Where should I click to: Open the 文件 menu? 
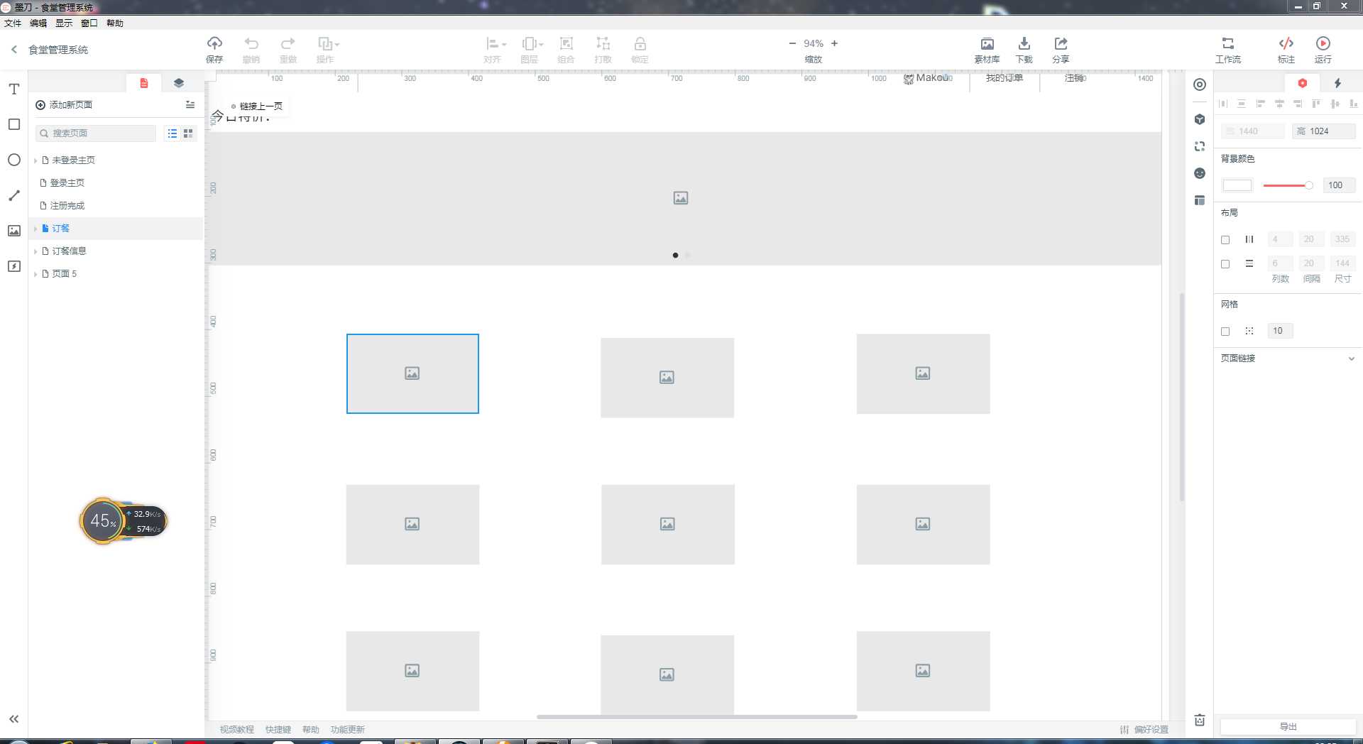click(13, 23)
